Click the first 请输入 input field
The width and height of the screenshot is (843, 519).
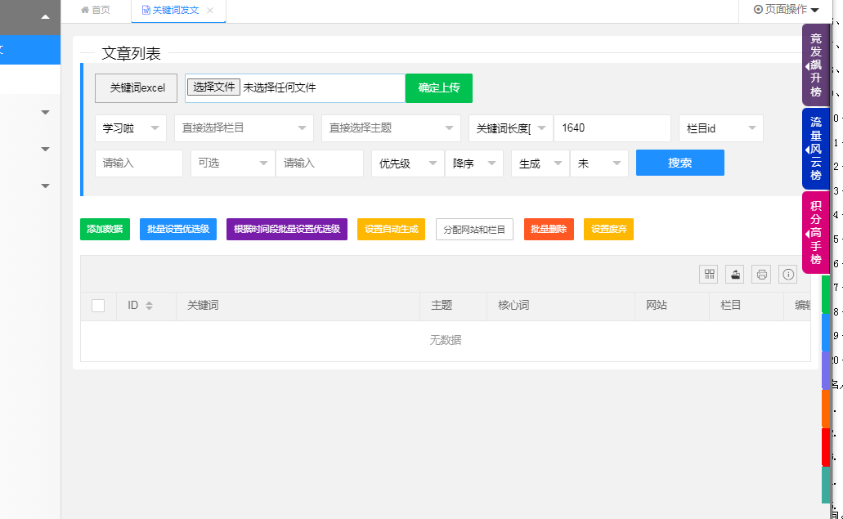pyautogui.click(x=139, y=163)
